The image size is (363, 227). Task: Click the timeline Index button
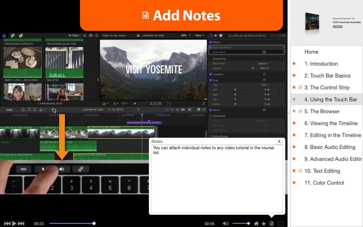click(x=9, y=109)
